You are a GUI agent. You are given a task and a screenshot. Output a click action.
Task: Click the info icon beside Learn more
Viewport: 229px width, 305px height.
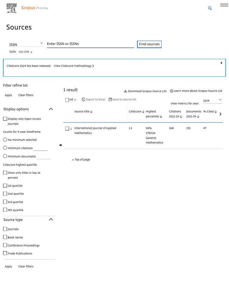[x=171, y=91]
